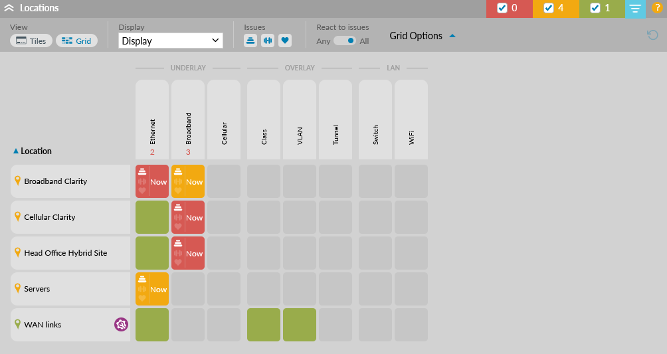Open the filter lines icon
The width and height of the screenshot is (667, 354).
pos(635,9)
